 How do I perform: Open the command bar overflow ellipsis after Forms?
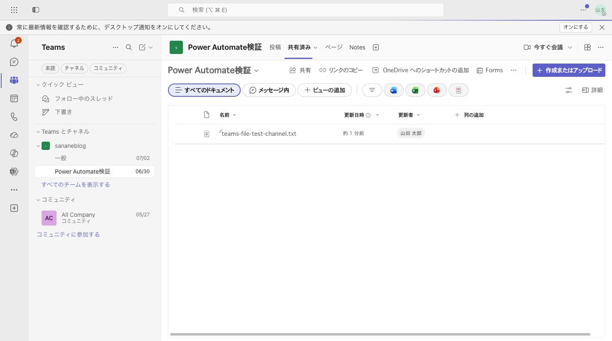click(514, 70)
